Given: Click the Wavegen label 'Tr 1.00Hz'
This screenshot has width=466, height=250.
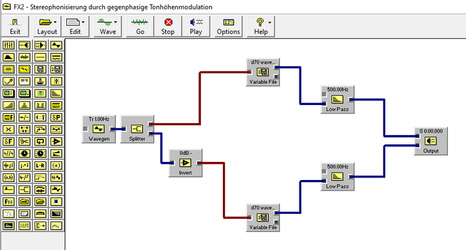Looking at the screenshot, I should tap(99, 119).
